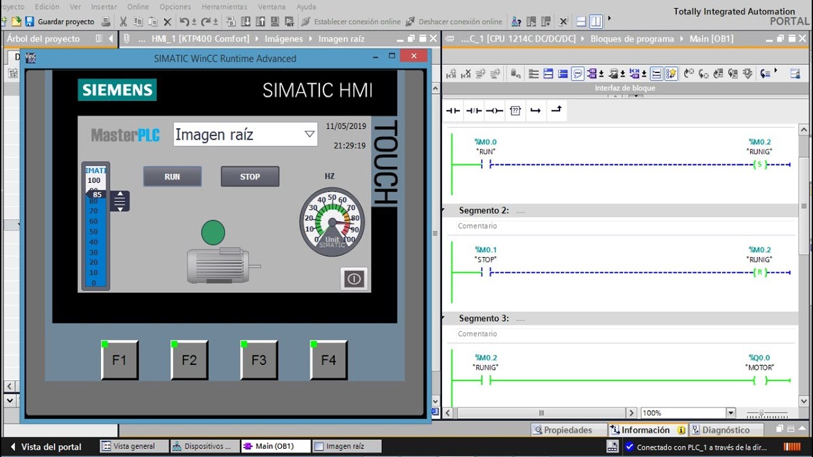Click the close all networks icon
Viewport: 813px width, 457px height.
click(x=562, y=73)
